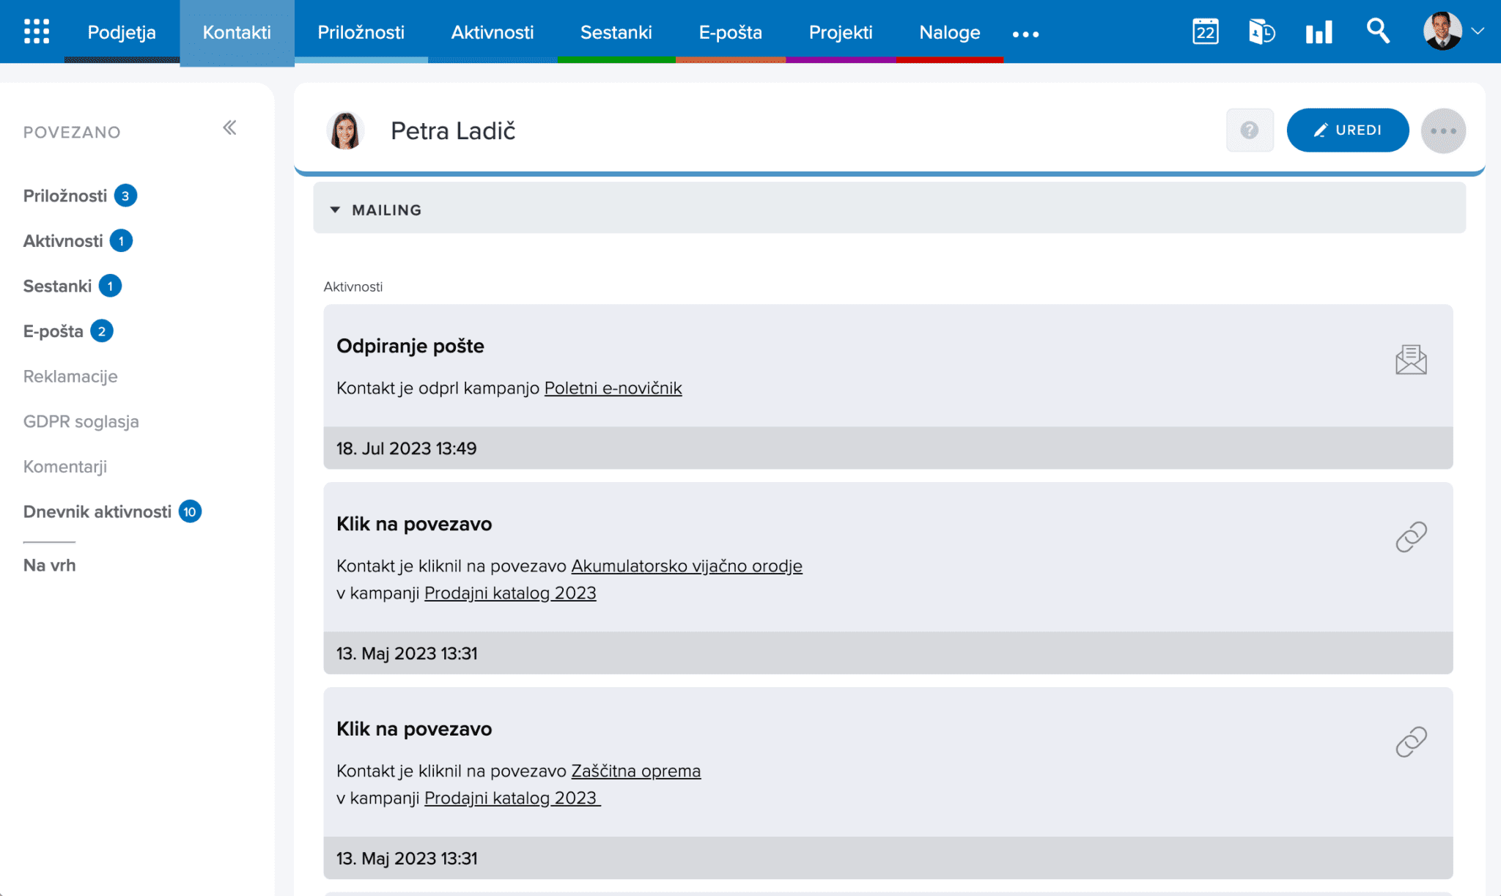Click Petra Ladič's contact photo
The width and height of the screenshot is (1501, 896).
pyautogui.click(x=345, y=130)
